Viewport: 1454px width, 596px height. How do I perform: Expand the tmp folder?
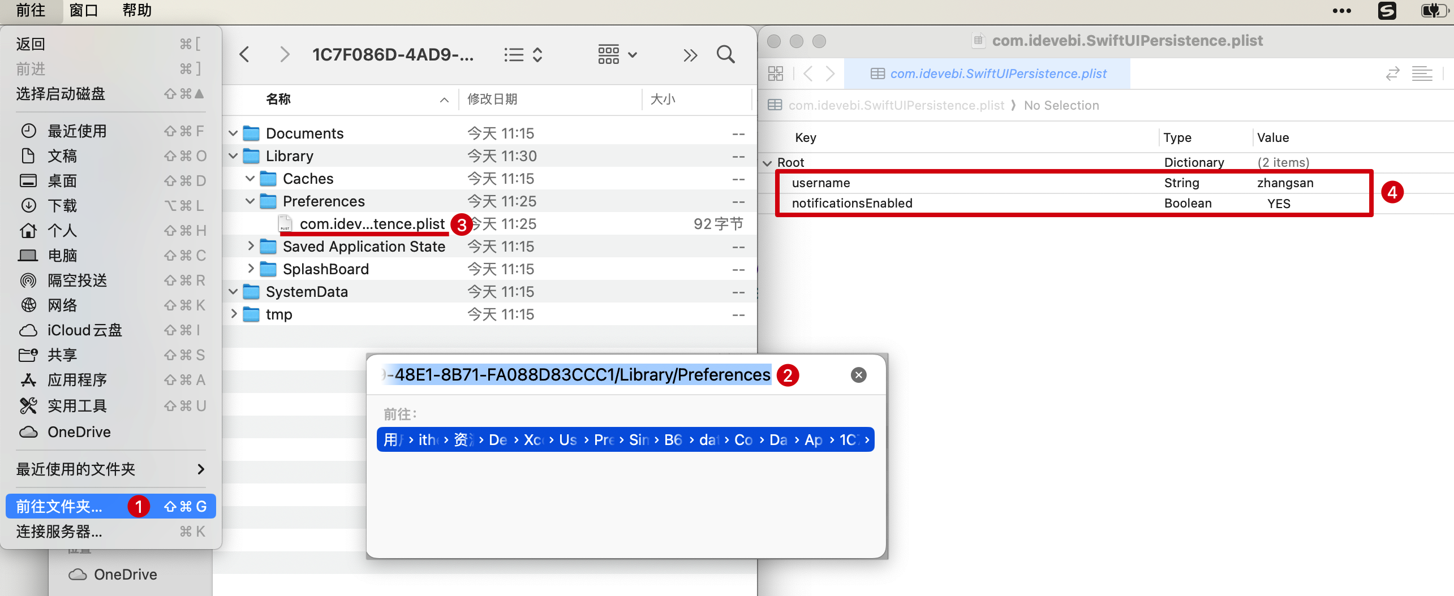click(x=233, y=314)
